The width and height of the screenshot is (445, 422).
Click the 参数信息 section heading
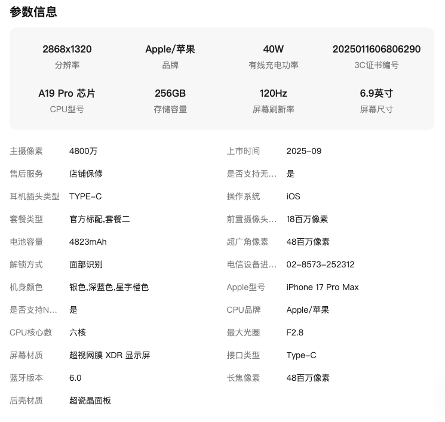click(x=33, y=12)
